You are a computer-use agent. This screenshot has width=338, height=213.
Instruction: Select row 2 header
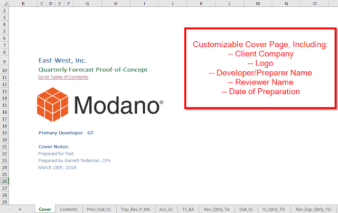pos(4,11)
